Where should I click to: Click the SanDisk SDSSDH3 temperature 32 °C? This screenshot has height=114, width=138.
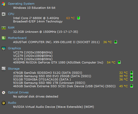pyautogui.click(x=124, y=73)
